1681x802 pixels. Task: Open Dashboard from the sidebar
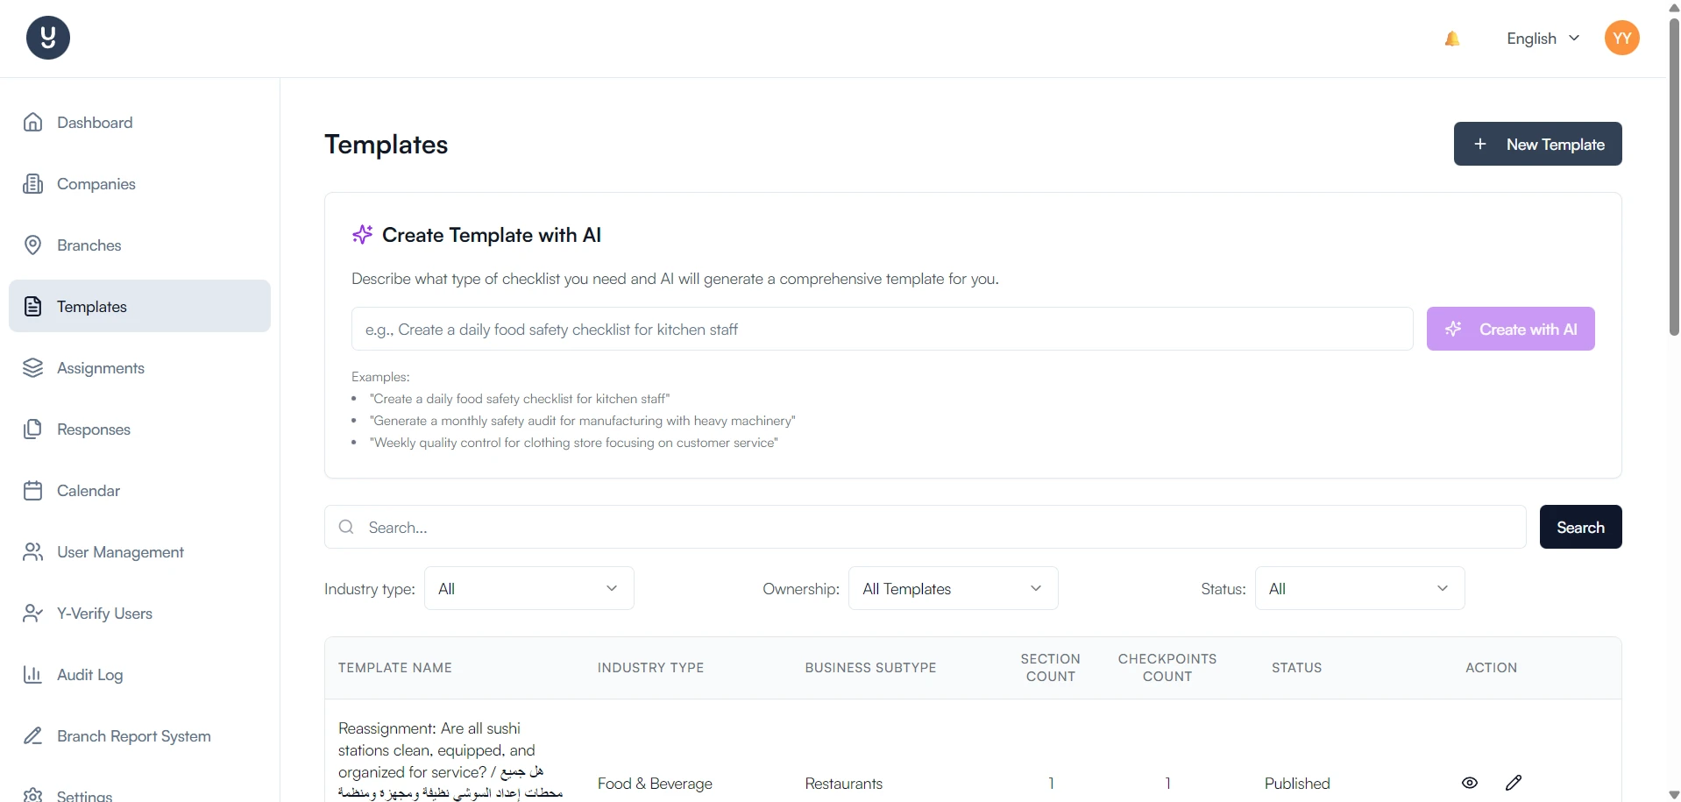pos(95,123)
